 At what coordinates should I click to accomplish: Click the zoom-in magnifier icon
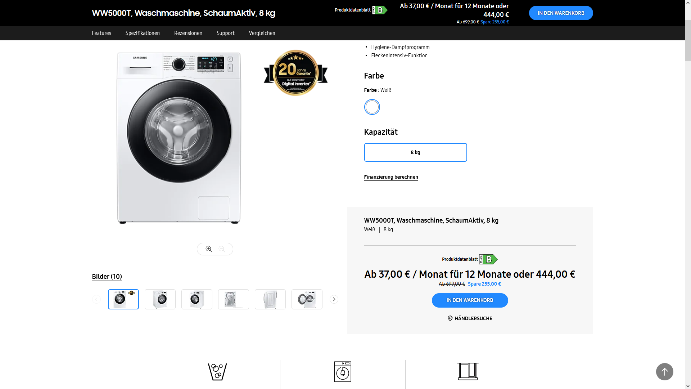tap(209, 249)
